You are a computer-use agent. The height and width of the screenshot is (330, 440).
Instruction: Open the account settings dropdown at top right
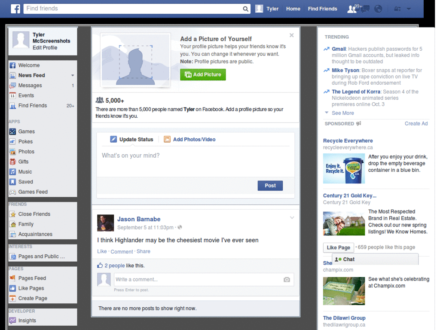(x=408, y=9)
